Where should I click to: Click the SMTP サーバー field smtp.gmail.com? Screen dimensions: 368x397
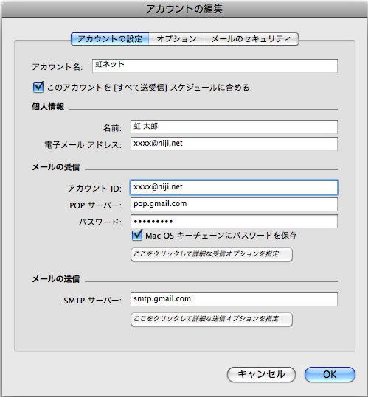coord(234,299)
